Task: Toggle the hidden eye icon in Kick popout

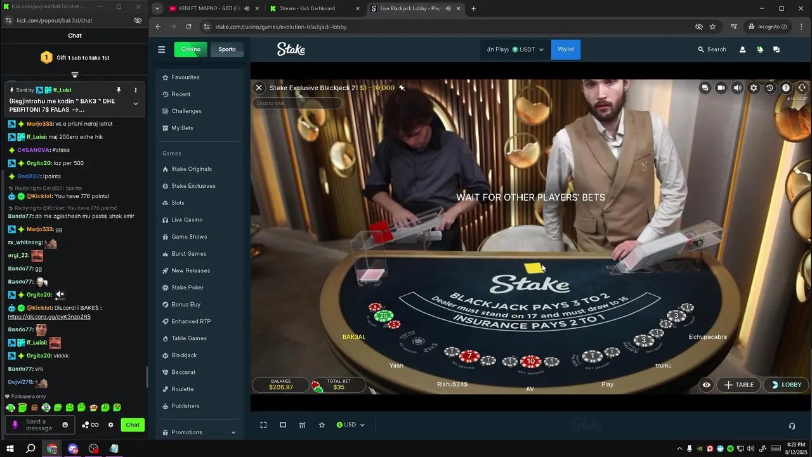Action: (138, 20)
